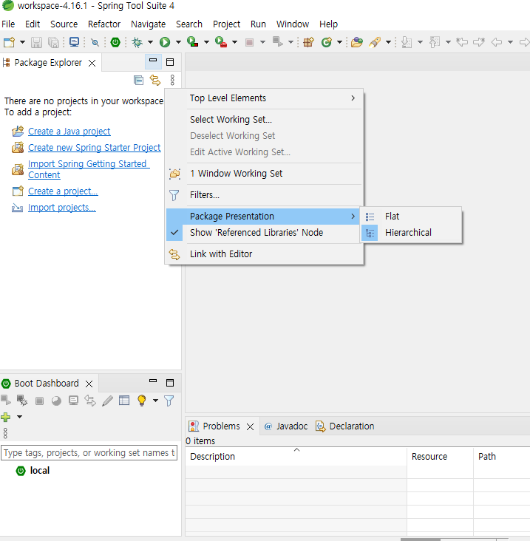Click the Boot Dashboard tags filter field
The width and height of the screenshot is (530, 541).
(89, 452)
